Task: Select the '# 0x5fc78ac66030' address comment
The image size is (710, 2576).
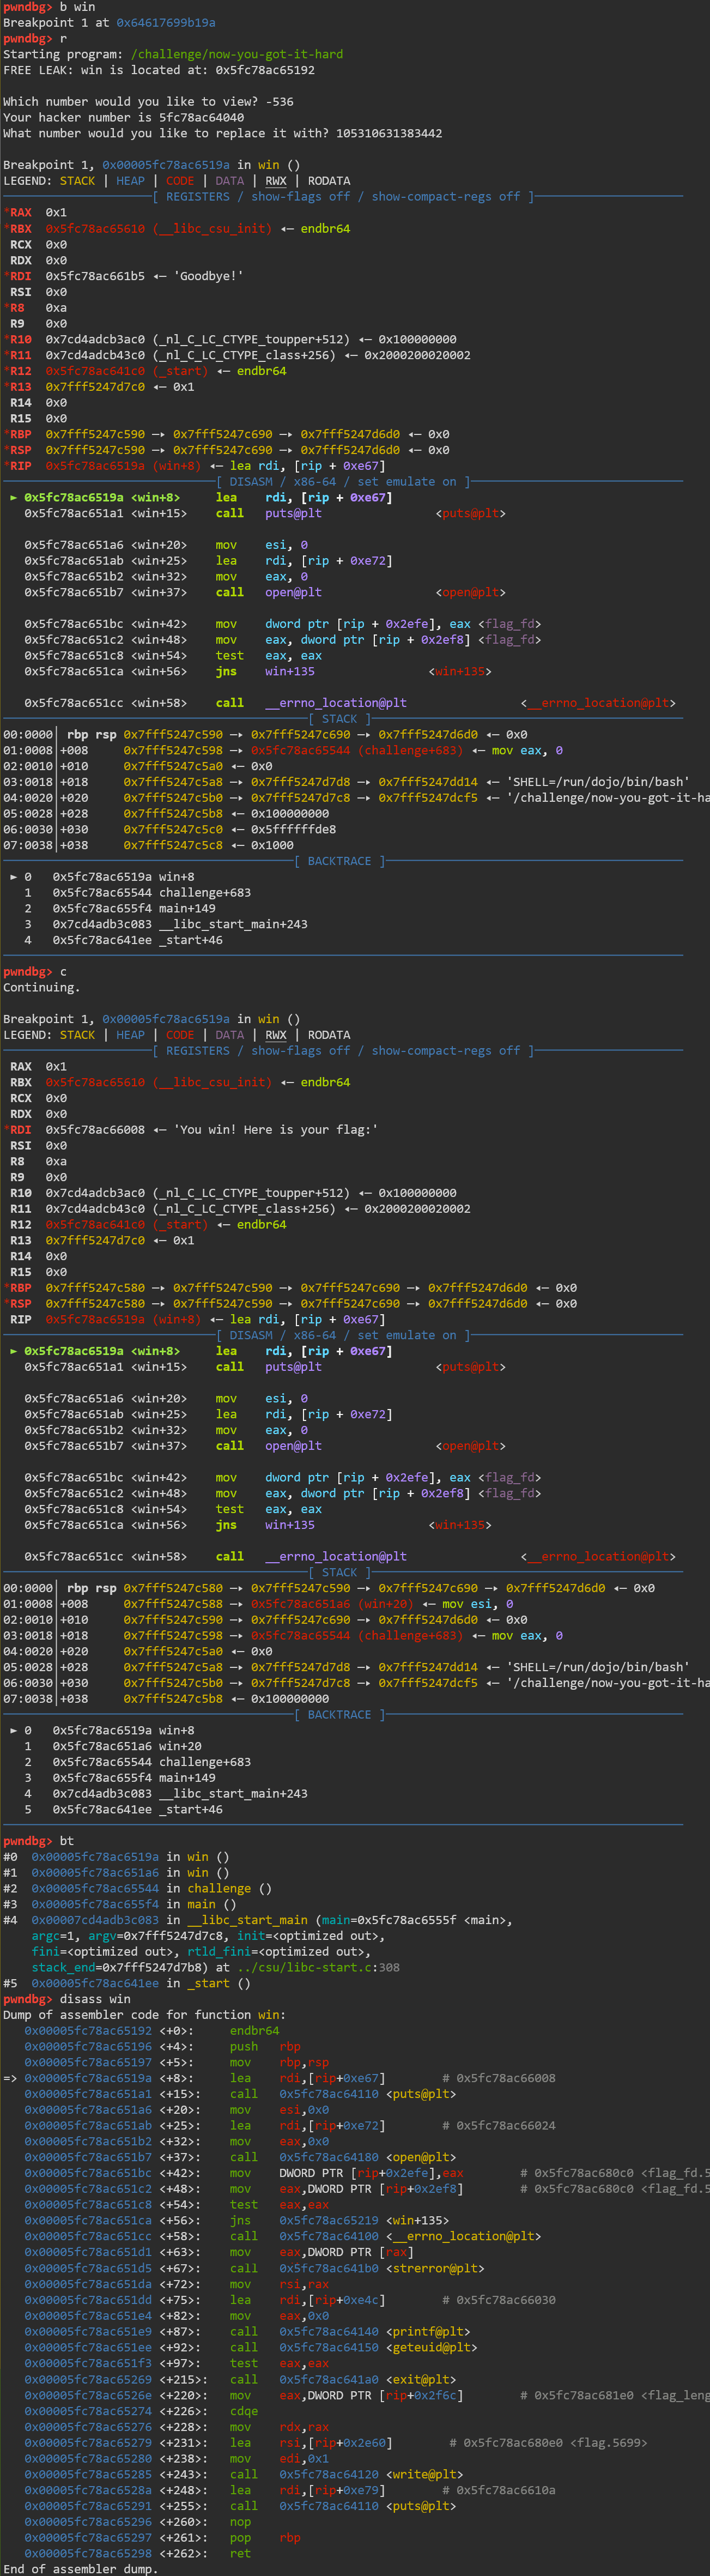Action: (x=499, y=2300)
